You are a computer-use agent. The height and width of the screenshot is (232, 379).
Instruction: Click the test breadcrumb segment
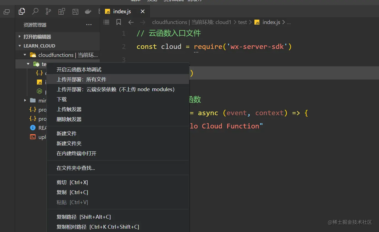point(243,22)
